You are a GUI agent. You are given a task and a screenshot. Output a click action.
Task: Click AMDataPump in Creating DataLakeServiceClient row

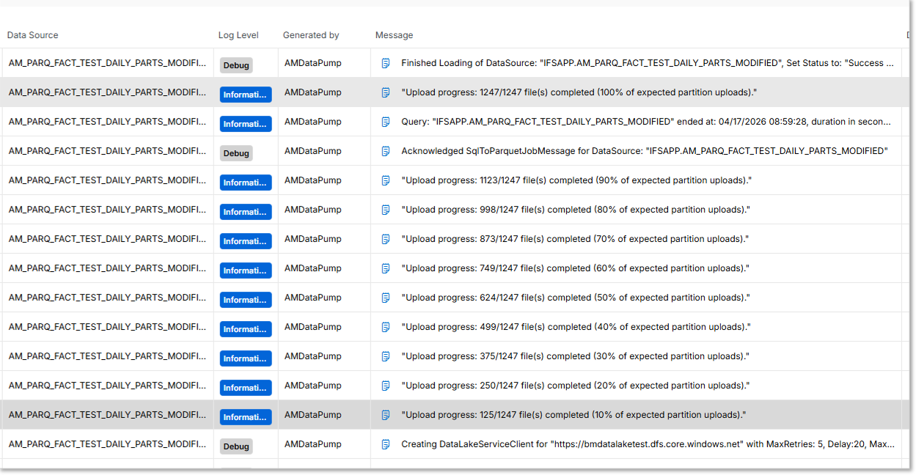(x=313, y=444)
